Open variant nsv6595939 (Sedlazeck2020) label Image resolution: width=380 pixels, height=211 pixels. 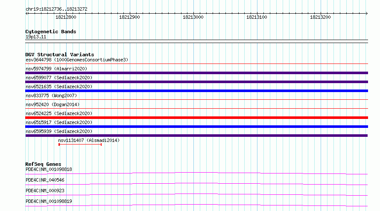click(59, 131)
